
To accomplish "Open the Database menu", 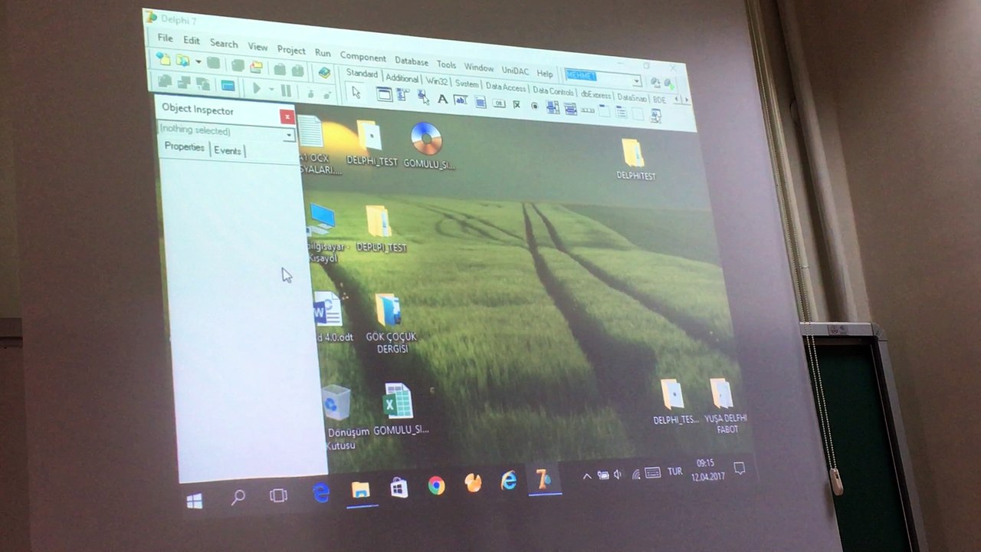I will [412, 61].
